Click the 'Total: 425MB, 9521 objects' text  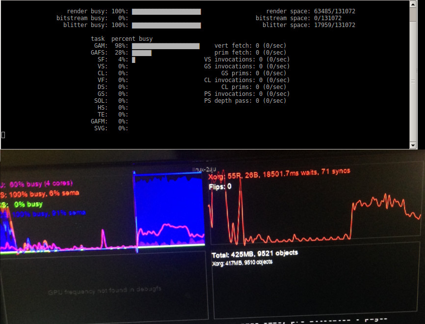pos(255,254)
